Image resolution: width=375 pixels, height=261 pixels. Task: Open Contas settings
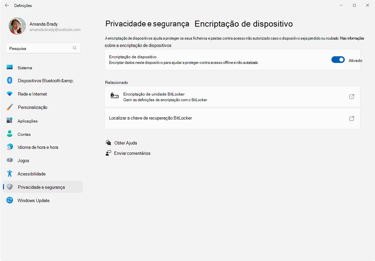point(43,134)
